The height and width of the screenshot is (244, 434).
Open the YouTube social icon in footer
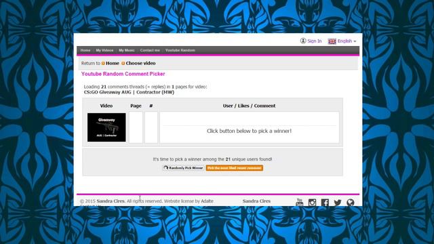pyautogui.click(x=300, y=202)
